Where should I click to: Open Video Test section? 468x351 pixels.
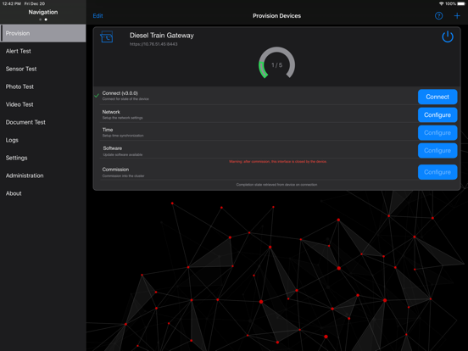[x=43, y=104]
